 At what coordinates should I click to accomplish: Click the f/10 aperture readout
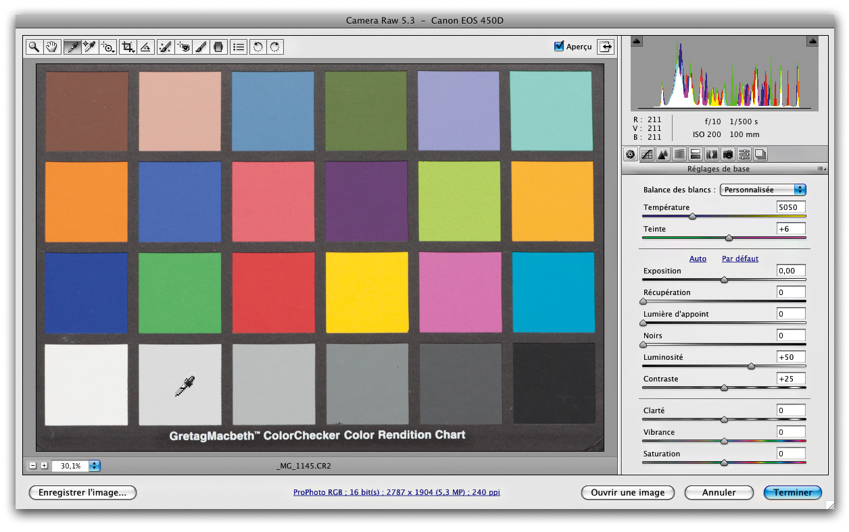tap(713, 122)
